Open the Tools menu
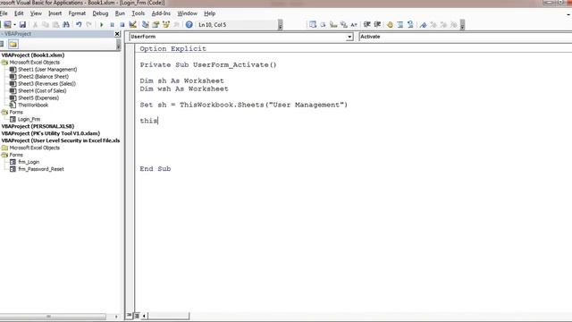The width and height of the screenshot is (572, 322). point(139,13)
